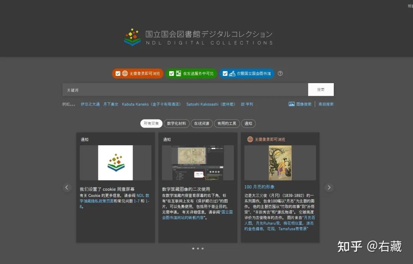
Task: Select the 通知 filter tab
Action: click(x=249, y=123)
